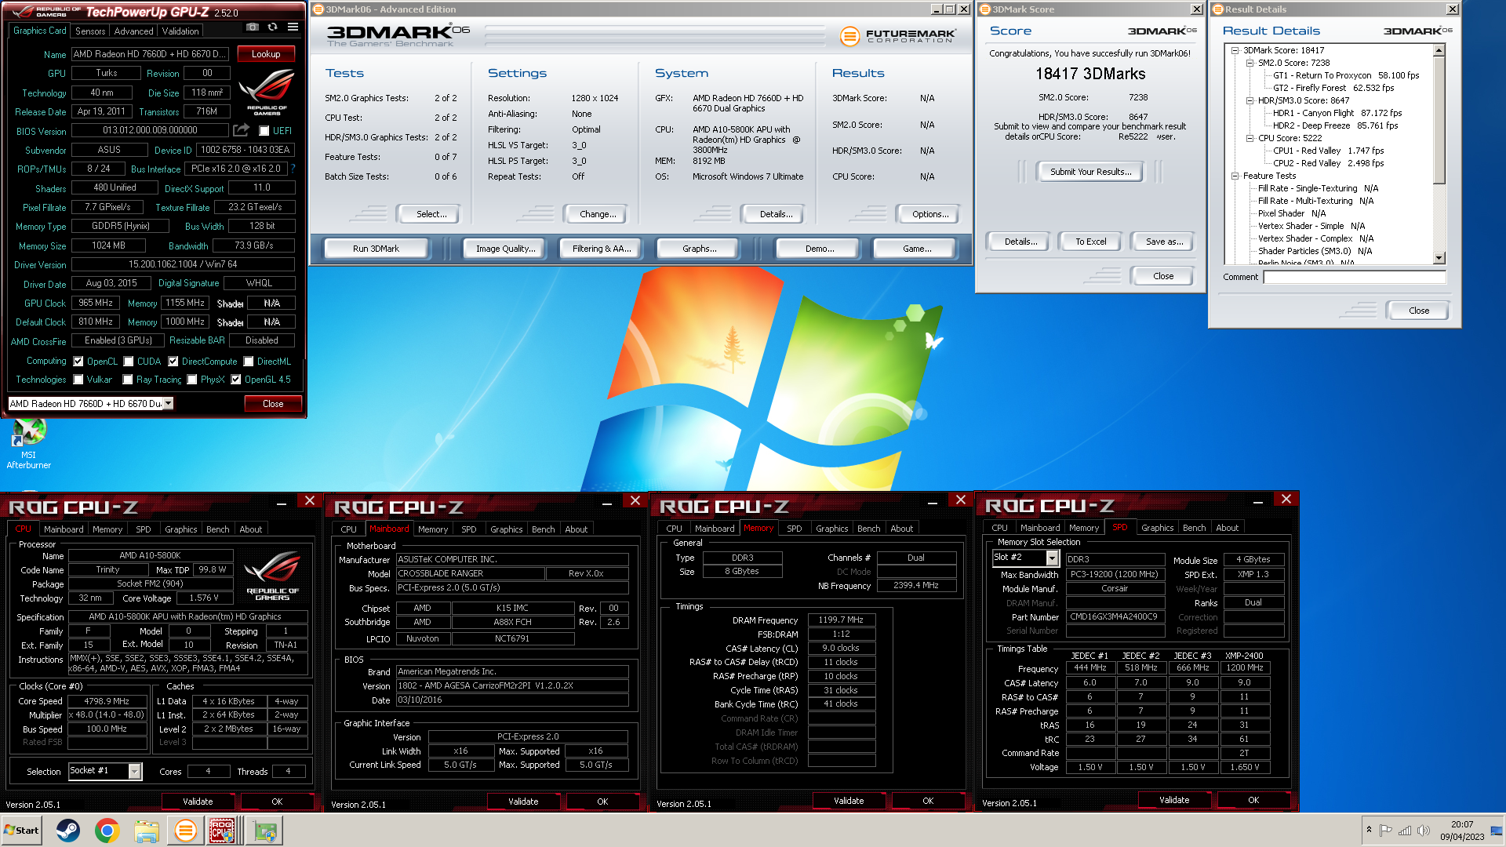Open Graphics tab in Mainboard CPU-Z window
The height and width of the screenshot is (847, 1506).
(x=506, y=529)
